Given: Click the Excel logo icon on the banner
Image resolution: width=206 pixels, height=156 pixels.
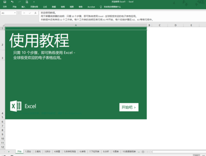Looking at the screenshot, I should 16,106.
